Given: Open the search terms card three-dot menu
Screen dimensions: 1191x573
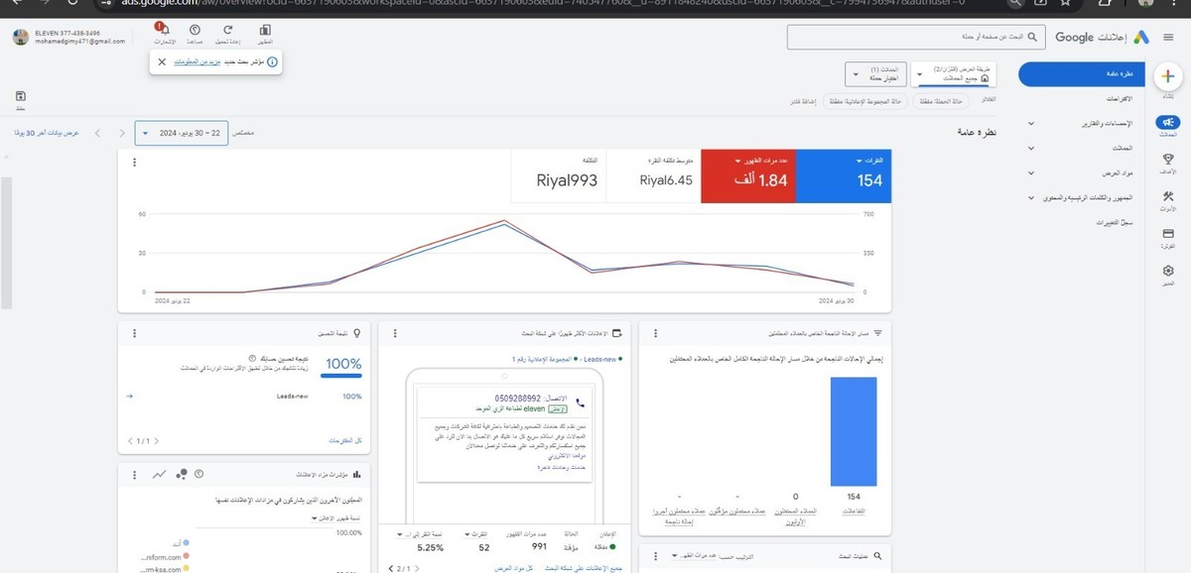Looking at the screenshot, I should [656, 555].
